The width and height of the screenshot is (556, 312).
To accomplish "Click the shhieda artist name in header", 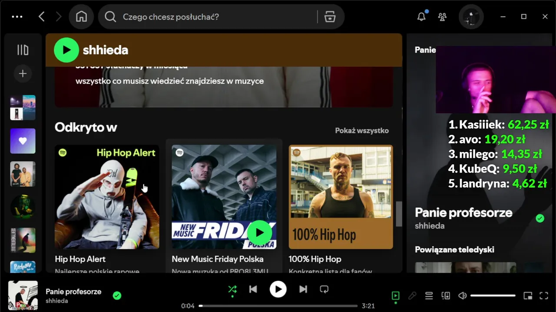I will [x=106, y=50].
